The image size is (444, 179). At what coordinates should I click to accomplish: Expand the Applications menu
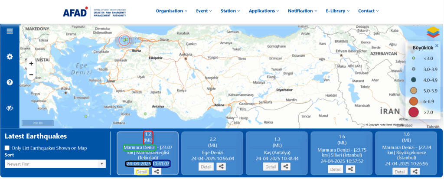click(x=264, y=11)
